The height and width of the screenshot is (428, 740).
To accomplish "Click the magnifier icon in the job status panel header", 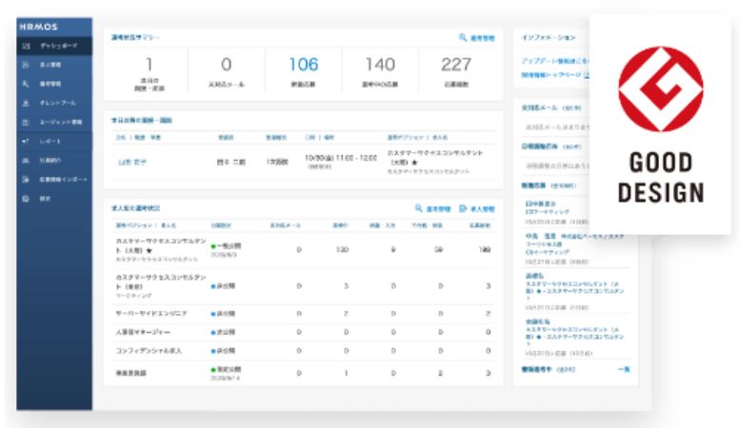I will (419, 208).
